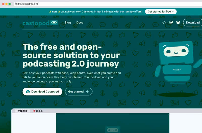The height and width of the screenshot is (133, 202).
Task: Click the Get started outlined button
Action: (x=79, y=91)
